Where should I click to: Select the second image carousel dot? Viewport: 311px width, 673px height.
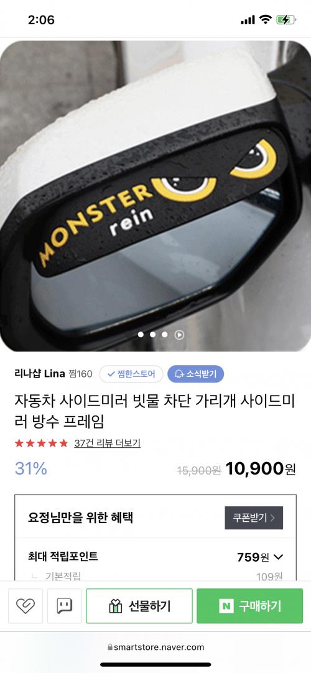pos(153,335)
